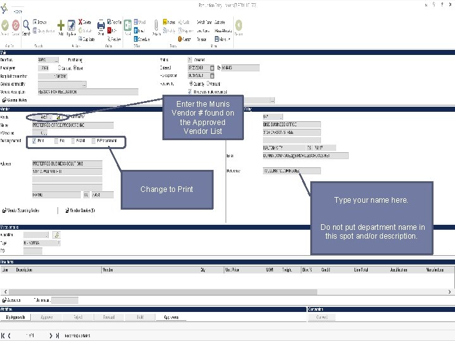Click the line items horizontal scrollbar
The image size is (455, 341).
point(163,292)
